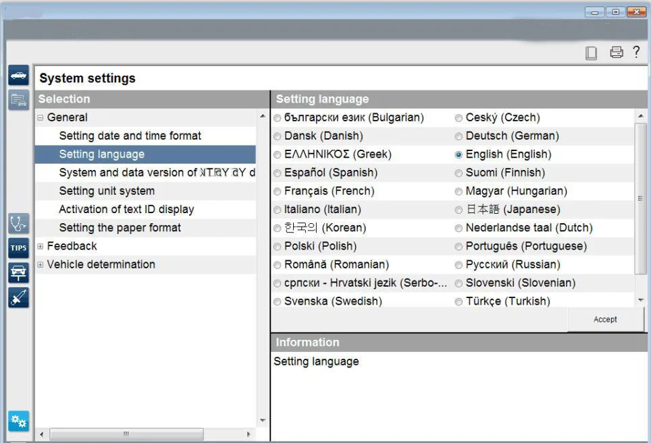Expand the Feedback tree node
The image size is (651, 443).
click(x=41, y=247)
